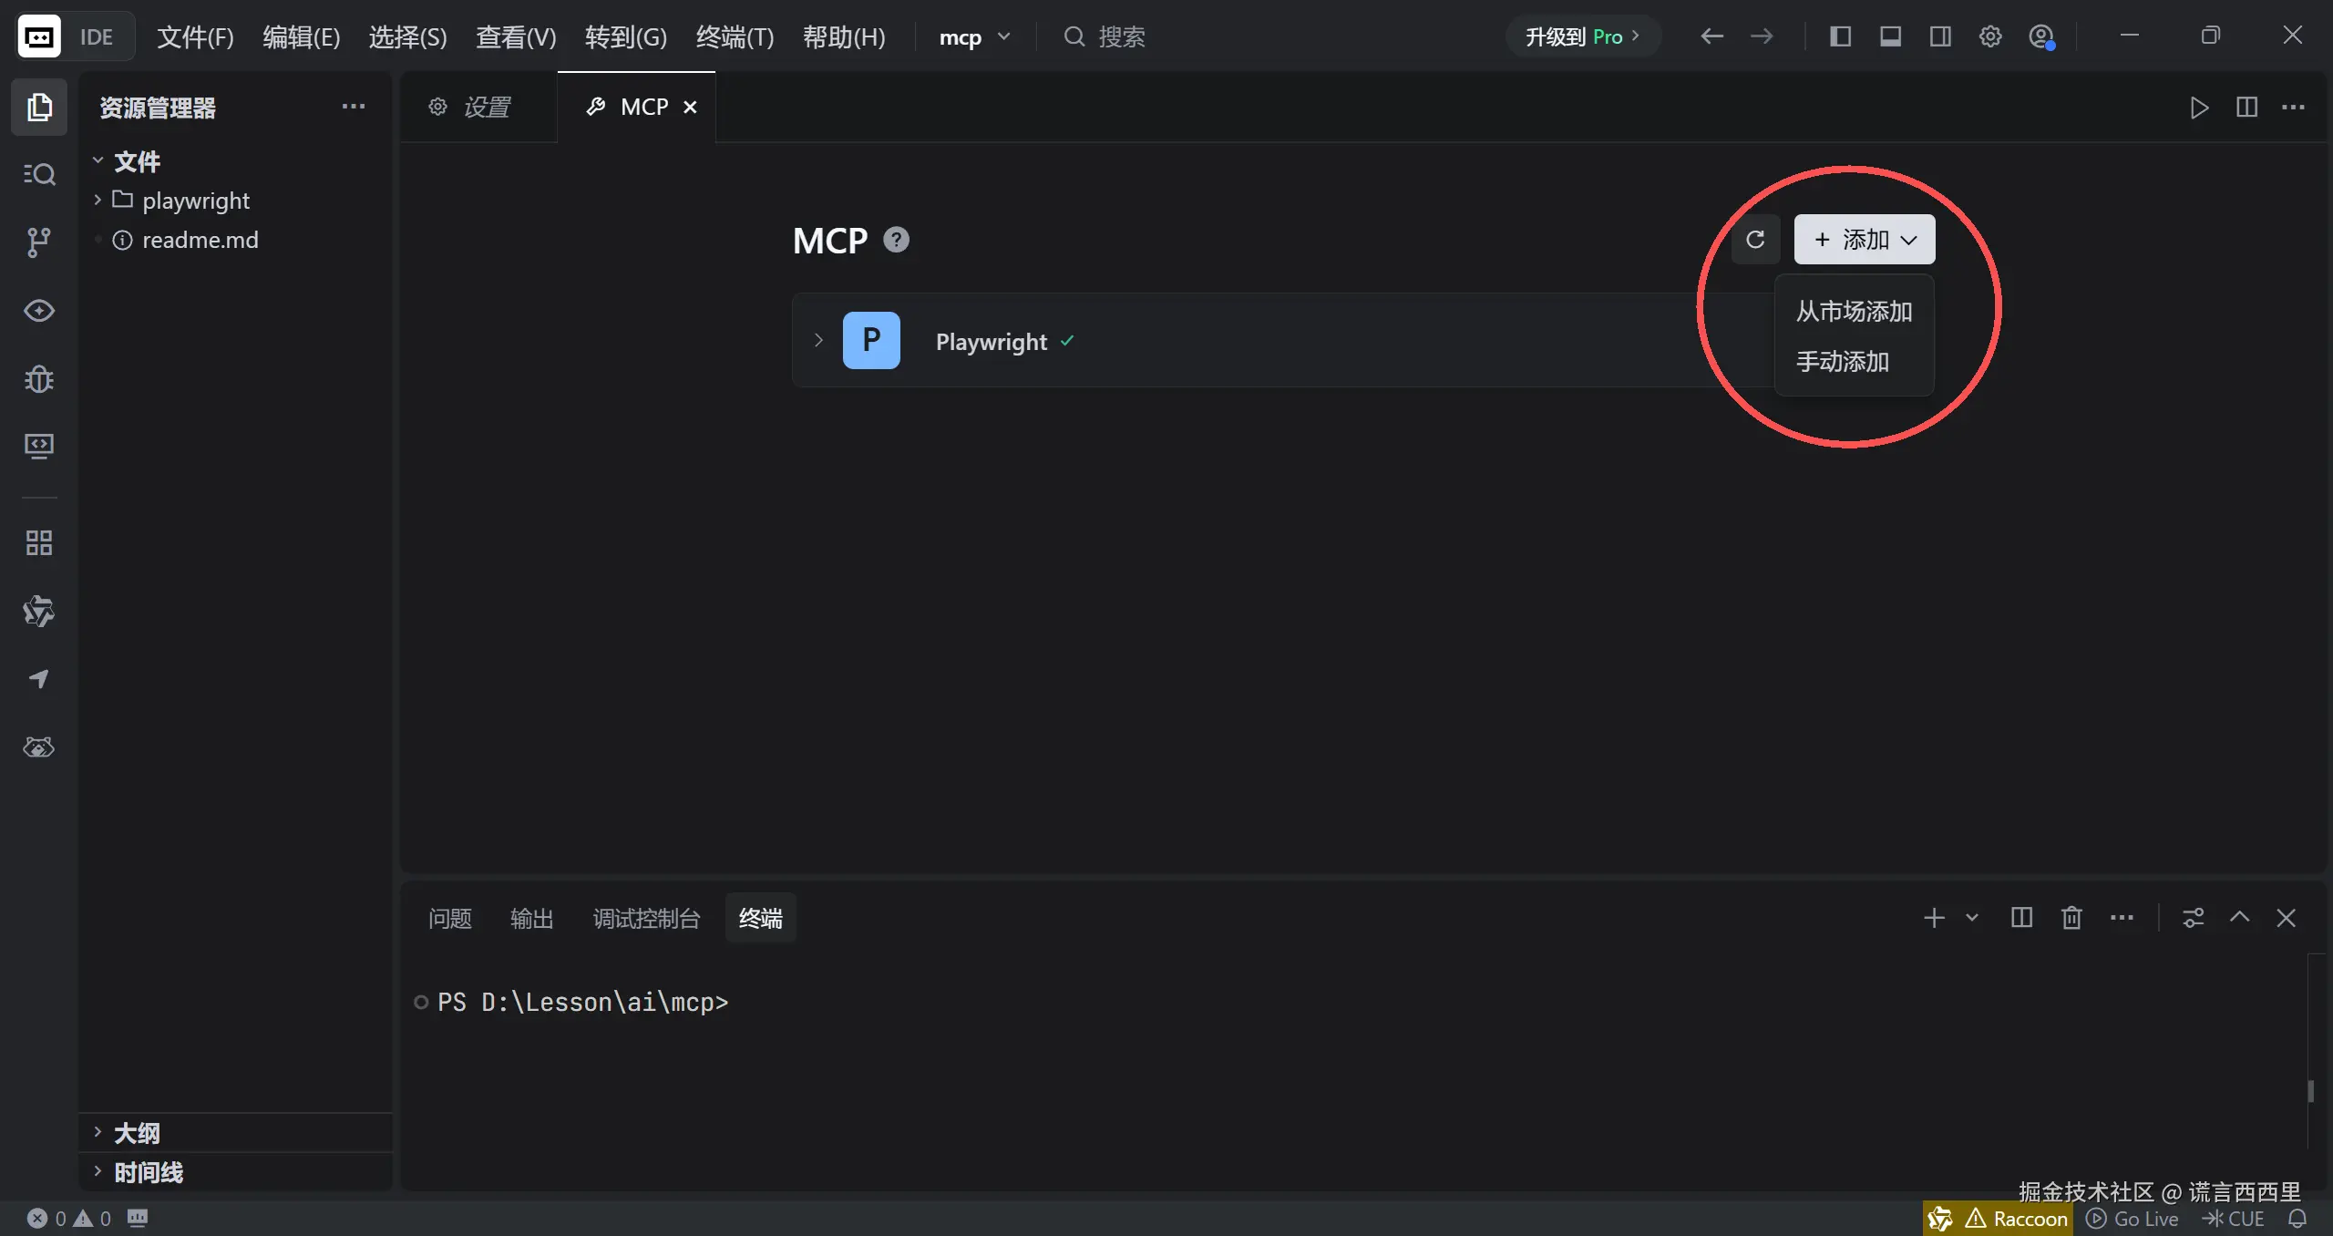Click the 升级到 Pro button

pos(1582,37)
